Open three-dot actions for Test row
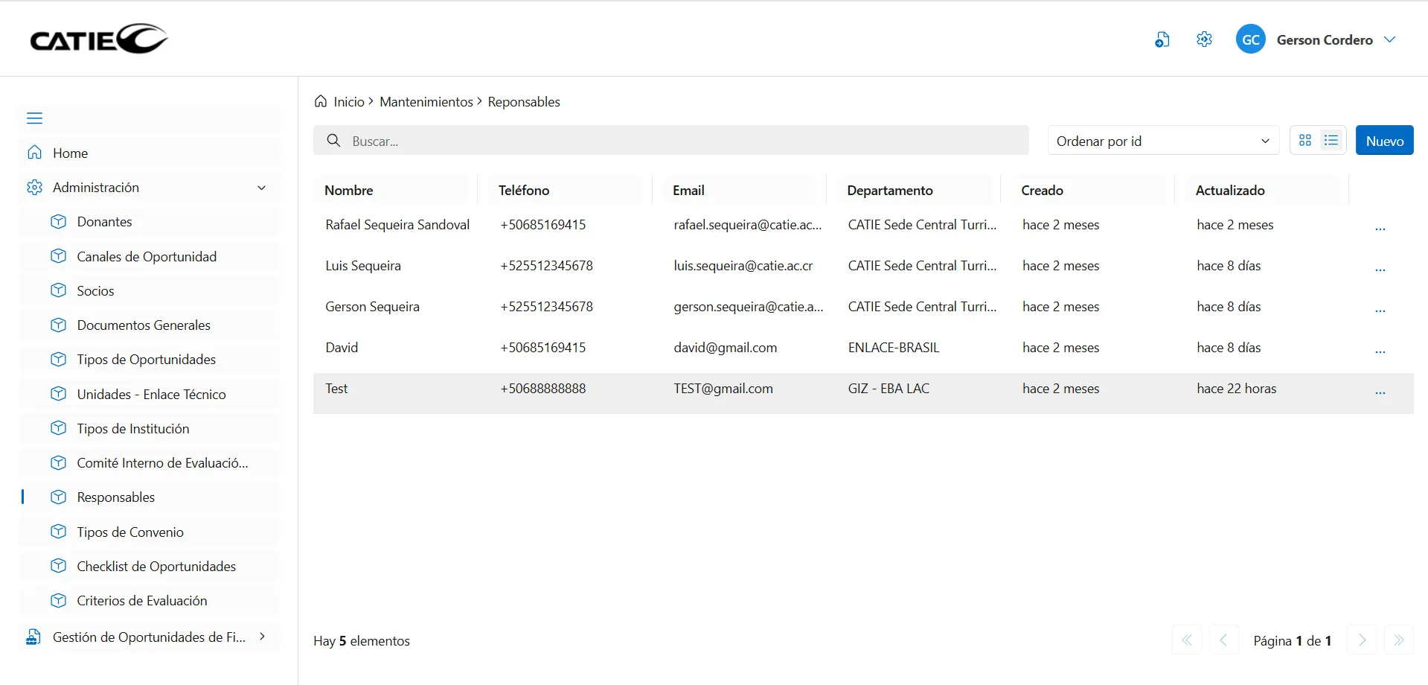 [1380, 390]
